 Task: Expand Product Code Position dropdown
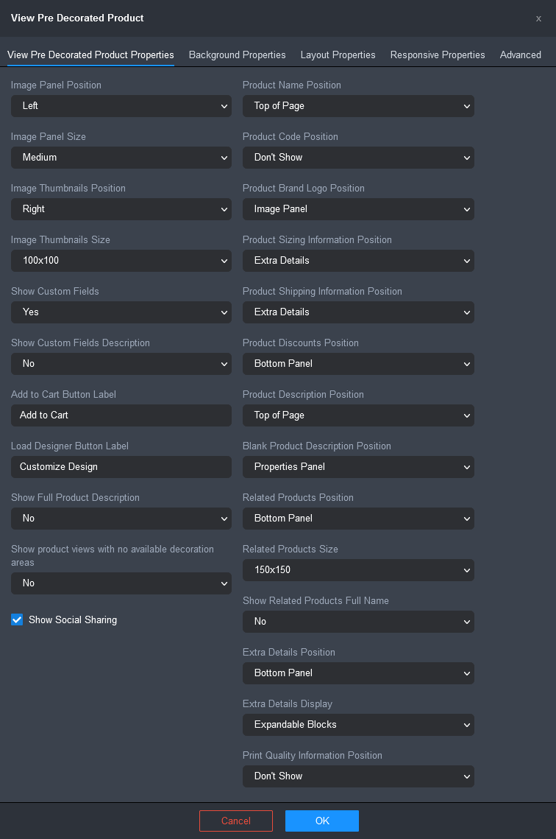[x=358, y=158]
